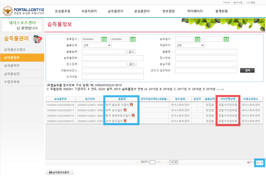Open calendar for 등록일자 start date
266x176 pixels.
tap(104, 39)
